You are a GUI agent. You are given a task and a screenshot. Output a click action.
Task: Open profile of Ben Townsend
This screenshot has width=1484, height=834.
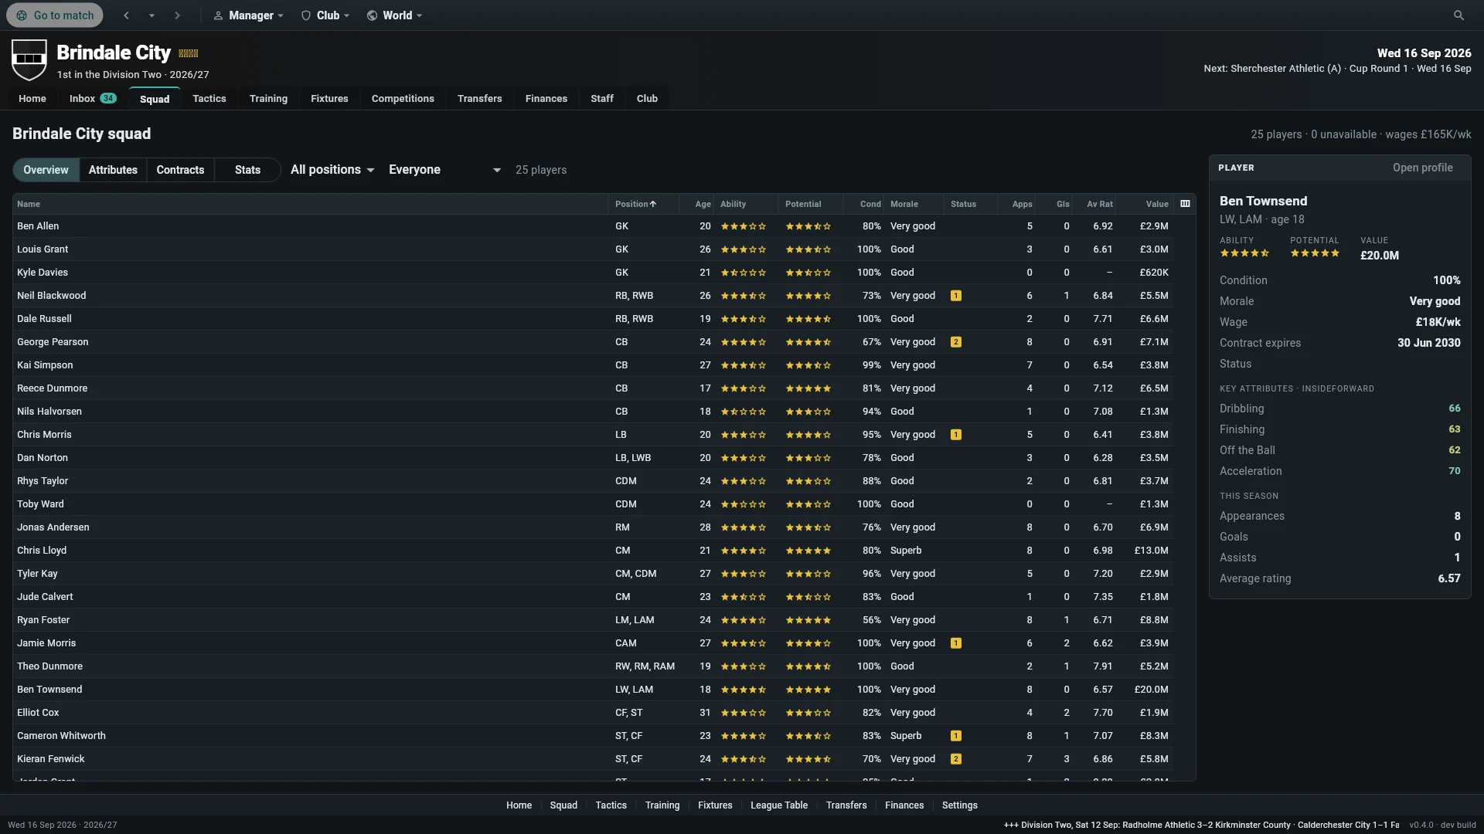[1422, 168]
